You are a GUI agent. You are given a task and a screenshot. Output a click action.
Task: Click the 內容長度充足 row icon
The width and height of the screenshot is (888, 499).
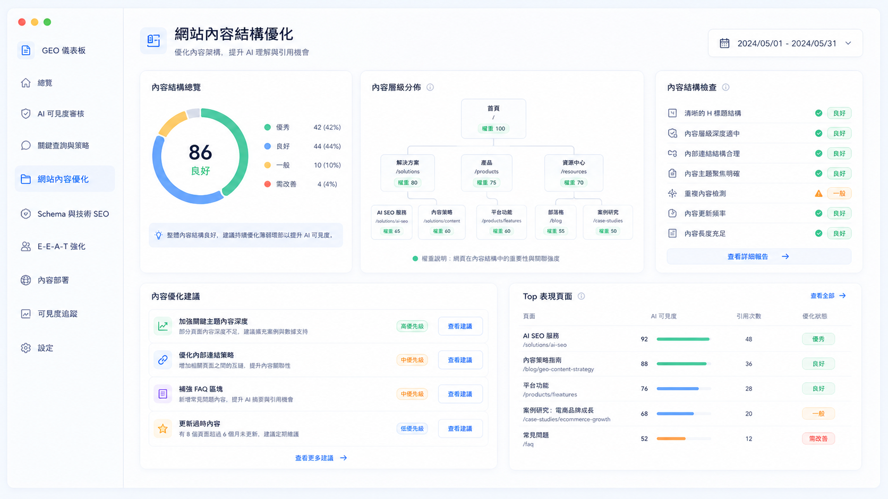pyautogui.click(x=672, y=233)
